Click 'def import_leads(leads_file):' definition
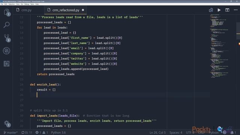Image resolution: width=240 pixels, height=135 pixels. click(55, 115)
